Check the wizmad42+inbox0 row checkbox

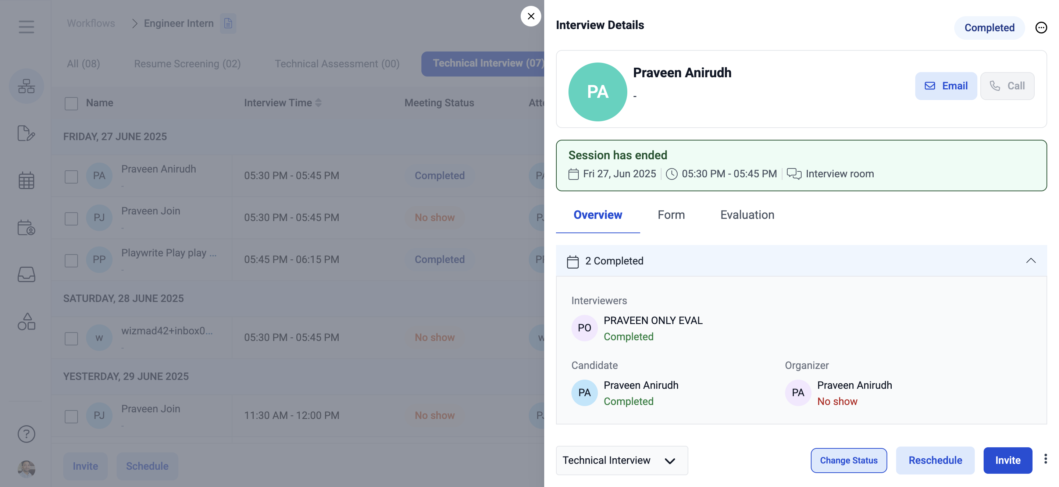tap(71, 338)
